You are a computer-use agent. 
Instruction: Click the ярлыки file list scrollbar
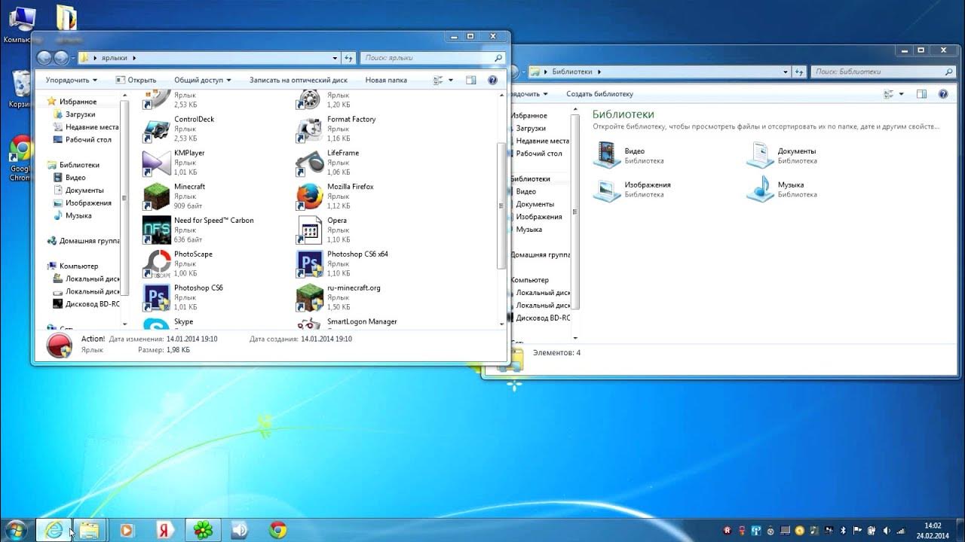(502, 206)
